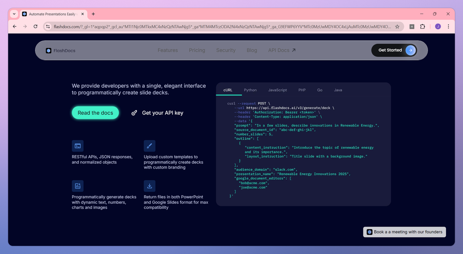This screenshot has height=254, width=463.
Task: Click the "audience_domain": "slack.com" line
Action: point(266,169)
